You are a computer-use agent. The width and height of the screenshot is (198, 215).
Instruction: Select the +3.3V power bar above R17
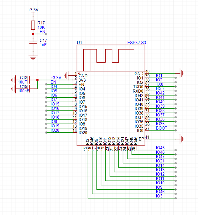pos(33,12)
